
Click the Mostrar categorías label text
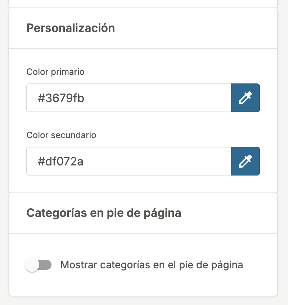[152, 264]
